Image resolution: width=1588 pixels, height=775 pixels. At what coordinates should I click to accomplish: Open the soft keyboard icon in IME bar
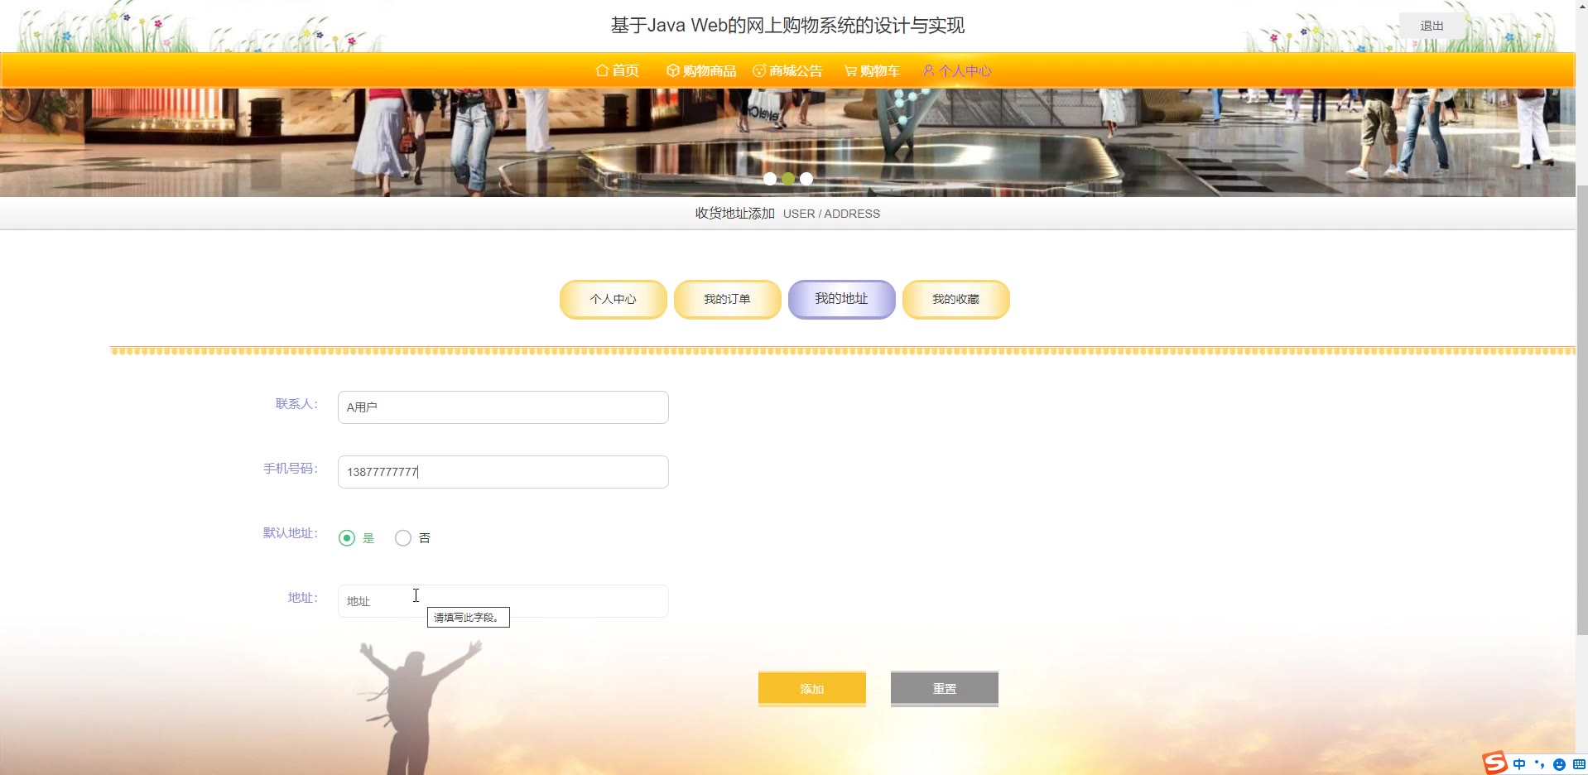[x=1578, y=764]
